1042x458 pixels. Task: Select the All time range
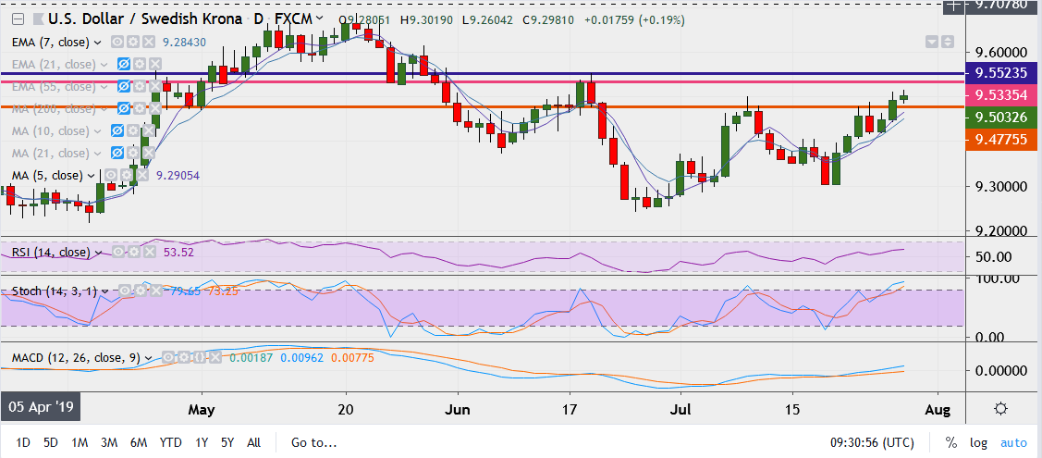pyautogui.click(x=253, y=442)
